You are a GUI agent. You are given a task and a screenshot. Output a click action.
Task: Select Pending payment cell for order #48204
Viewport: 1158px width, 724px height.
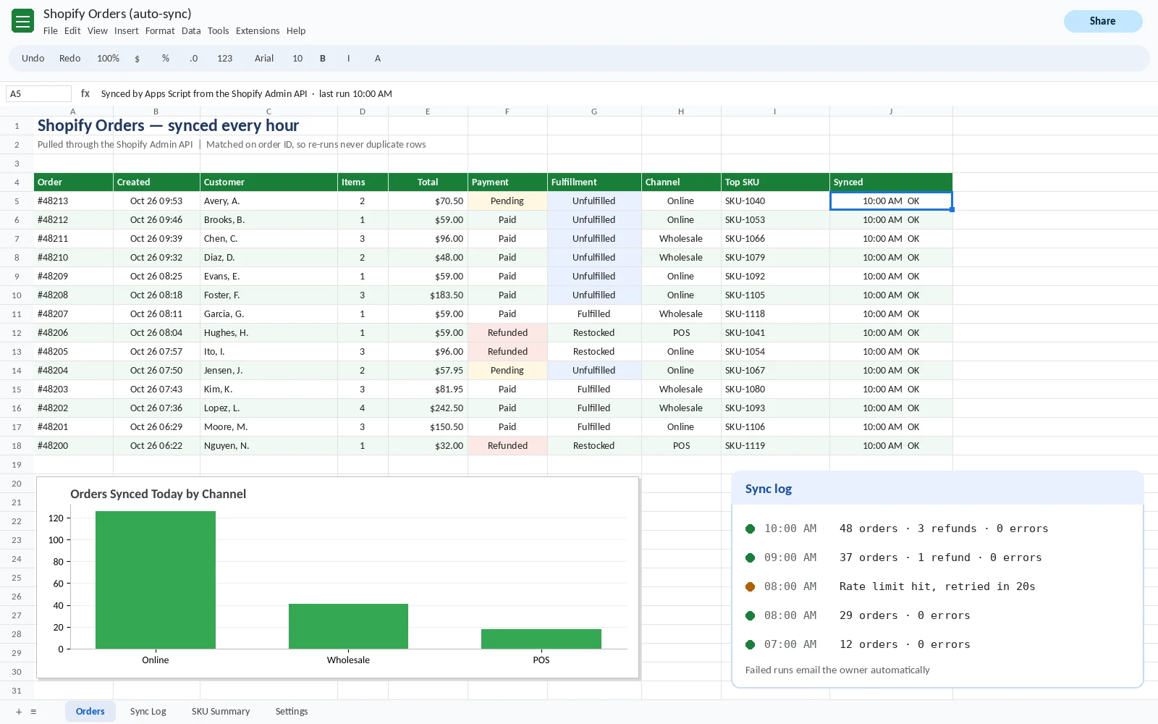507,371
